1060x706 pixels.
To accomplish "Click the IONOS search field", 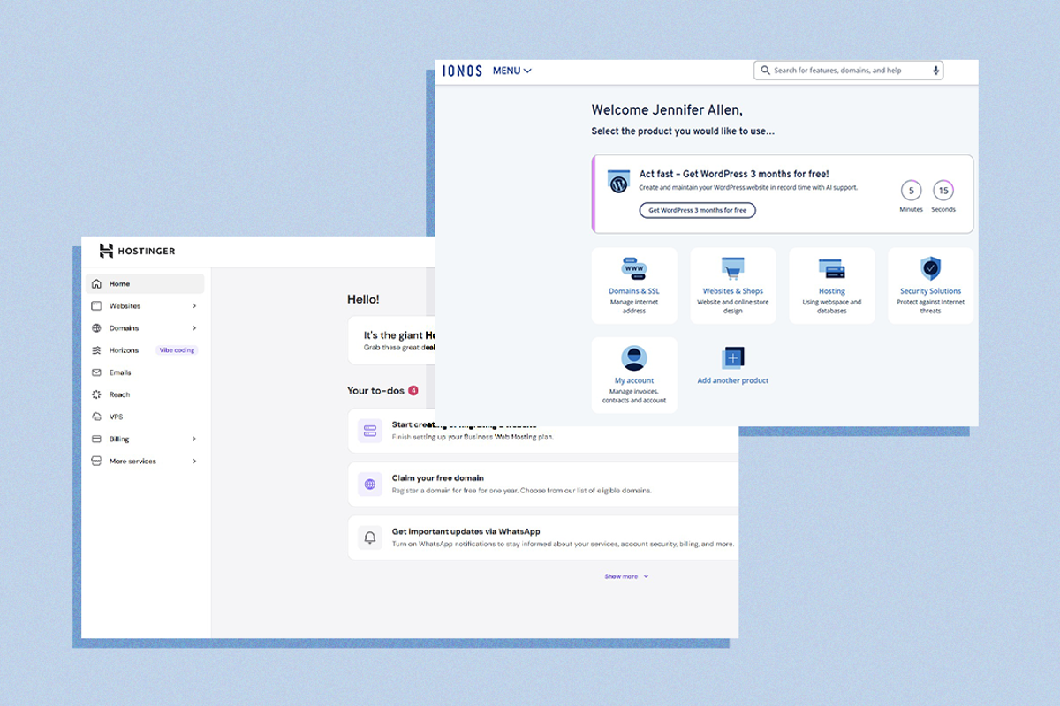I will [x=848, y=71].
